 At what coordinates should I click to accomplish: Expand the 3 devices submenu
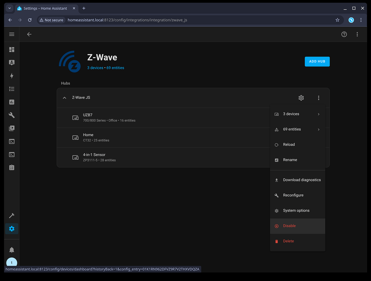click(297, 114)
